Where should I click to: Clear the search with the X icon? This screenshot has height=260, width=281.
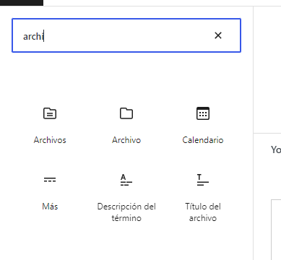pos(218,35)
